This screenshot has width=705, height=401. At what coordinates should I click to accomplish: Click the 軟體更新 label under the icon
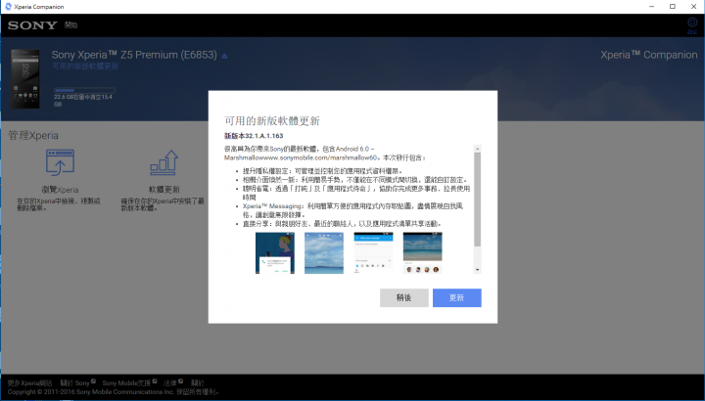[x=164, y=190]
